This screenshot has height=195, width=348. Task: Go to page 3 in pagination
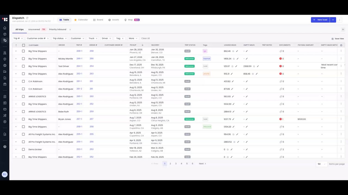[176, 164]
